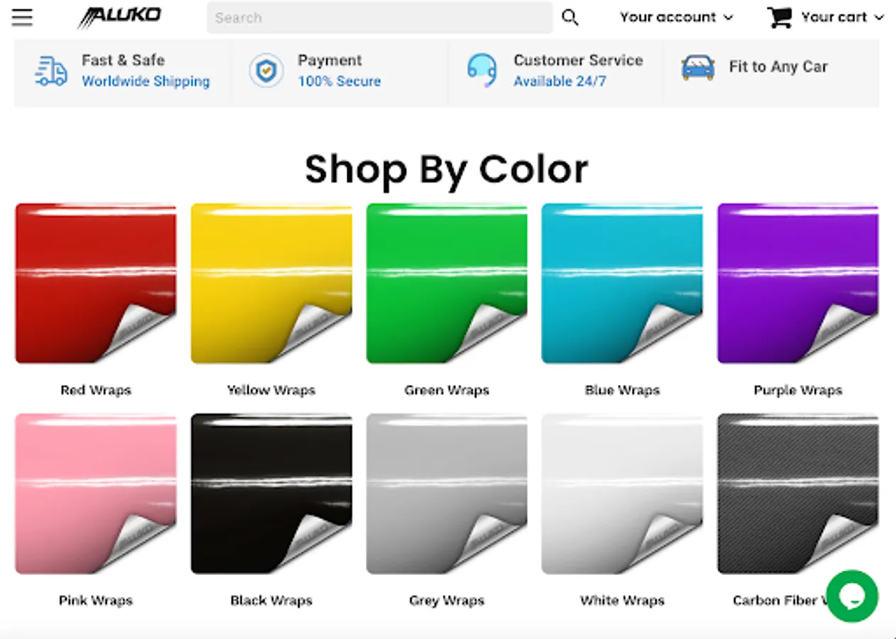Click the customer service headset icon
Image resolution: width=896 pixels, height=639 pixels.
[x=482, y=71]
